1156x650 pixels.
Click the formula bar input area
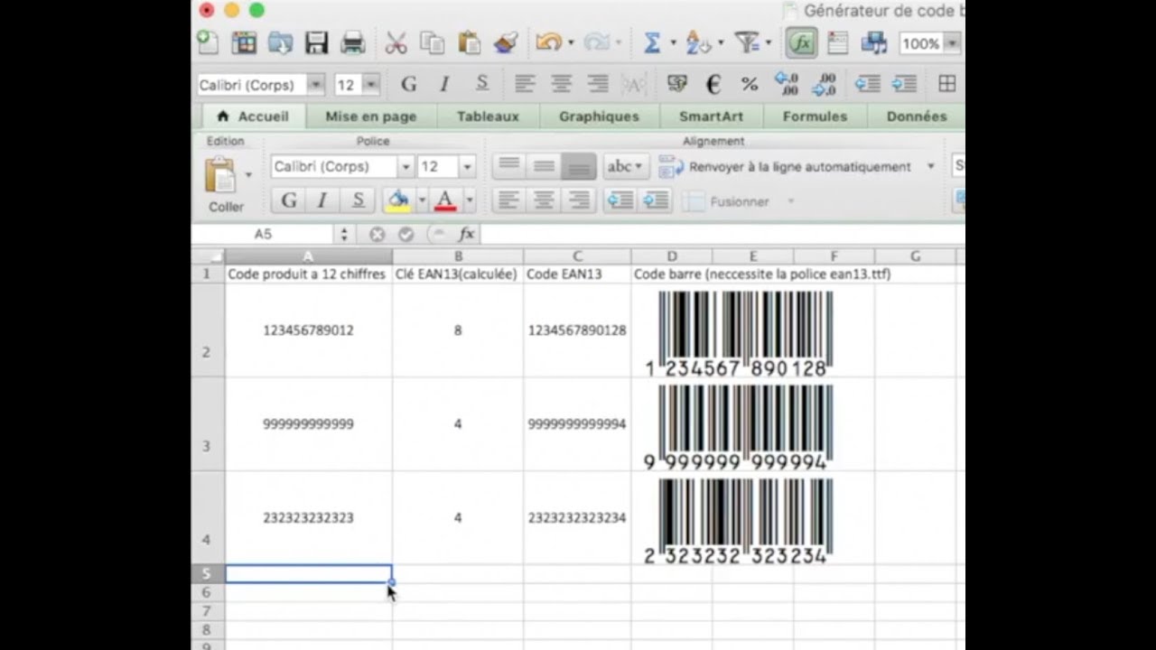click(x=722, y=234)
